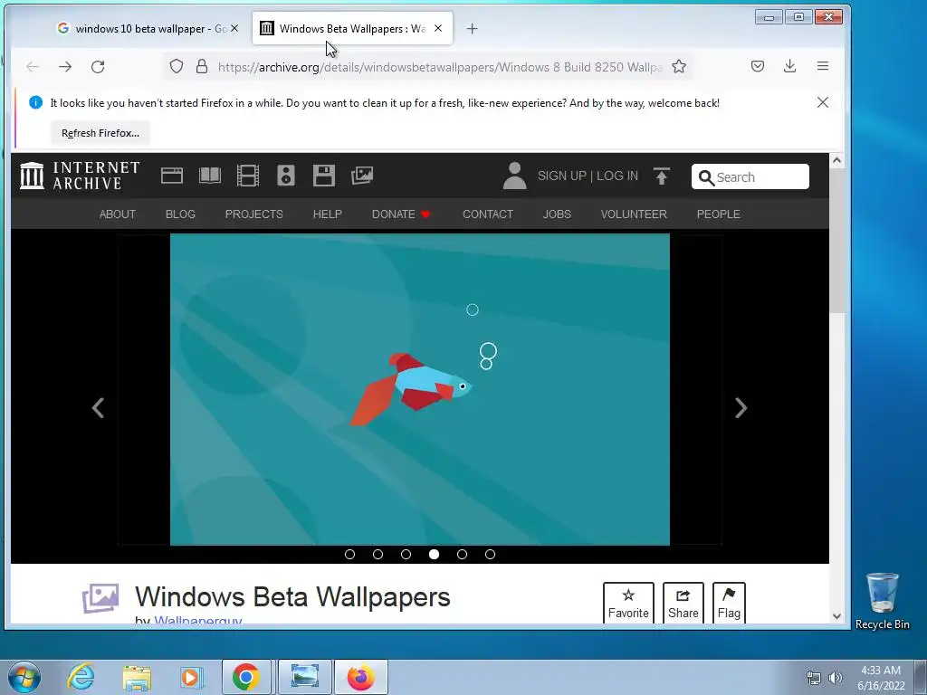Open the VOLUNTEER menu item
Screen dimensions: 927x695
click(634, 214)
